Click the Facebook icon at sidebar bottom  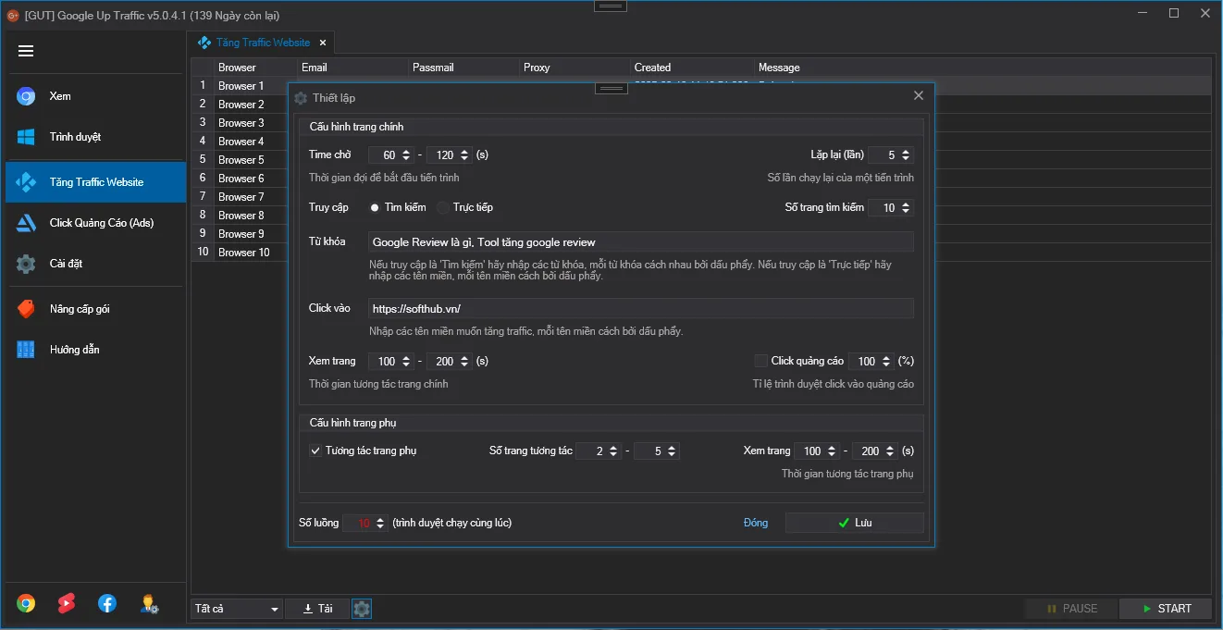point(107,604)
